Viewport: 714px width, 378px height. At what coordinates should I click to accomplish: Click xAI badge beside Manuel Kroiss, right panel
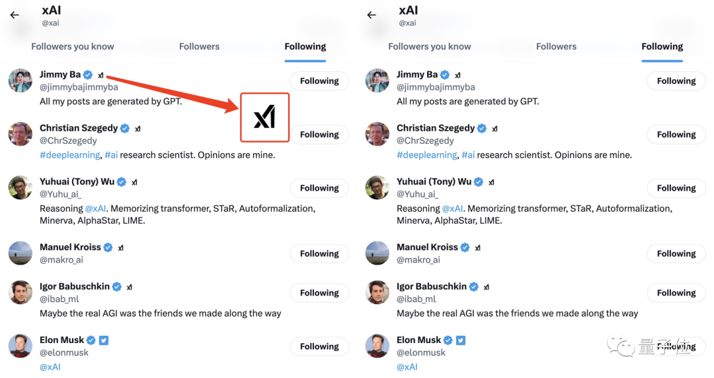pyautogui.click(x=478, y=248)
